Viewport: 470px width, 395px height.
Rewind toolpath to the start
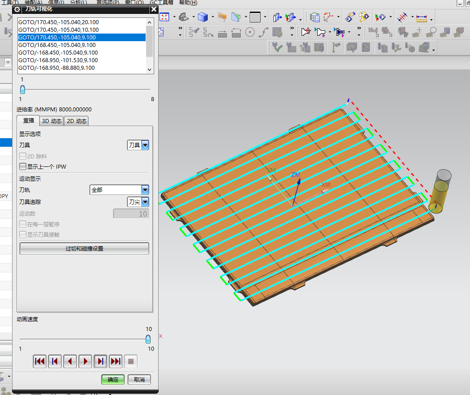(x=40, y=361)
